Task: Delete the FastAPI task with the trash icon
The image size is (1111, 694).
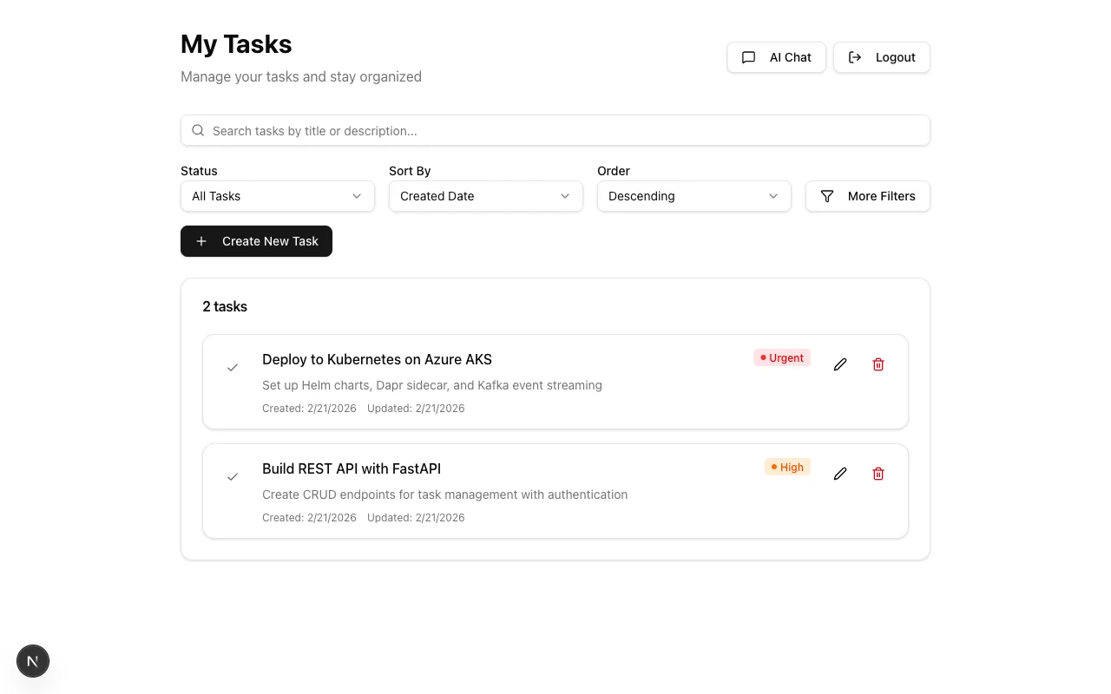Action: pyautogui.click(x=878, y=473)
